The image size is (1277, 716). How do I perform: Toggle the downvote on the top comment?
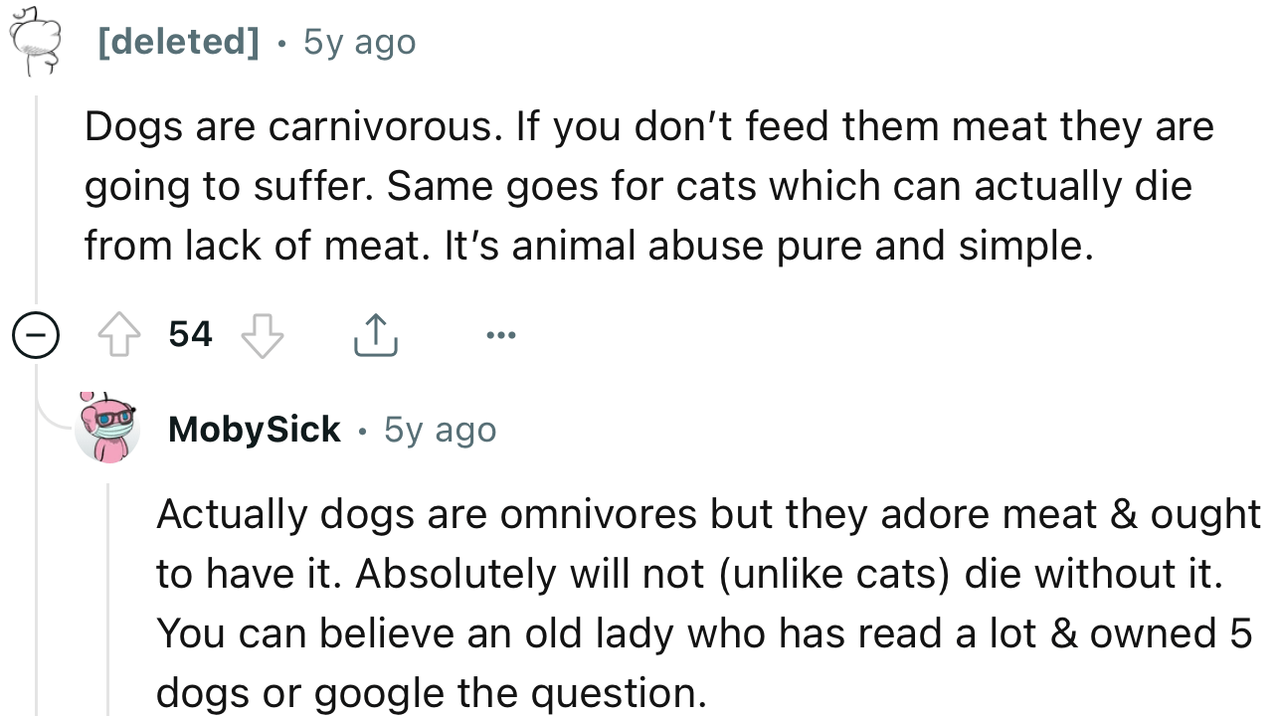point(263,334)
